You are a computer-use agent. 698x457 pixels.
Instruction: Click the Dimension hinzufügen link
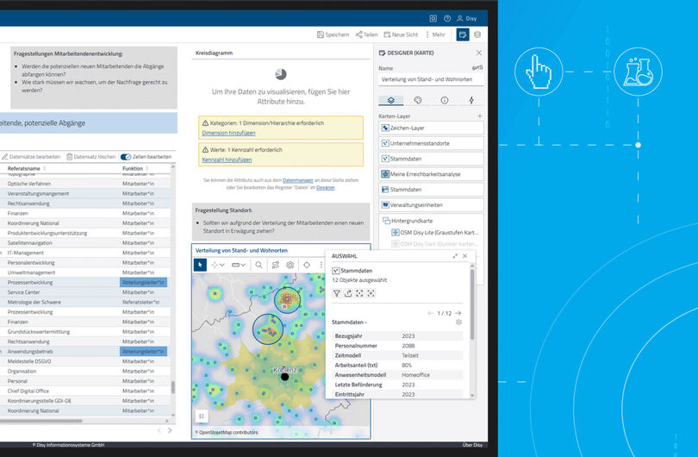[229, 133]
